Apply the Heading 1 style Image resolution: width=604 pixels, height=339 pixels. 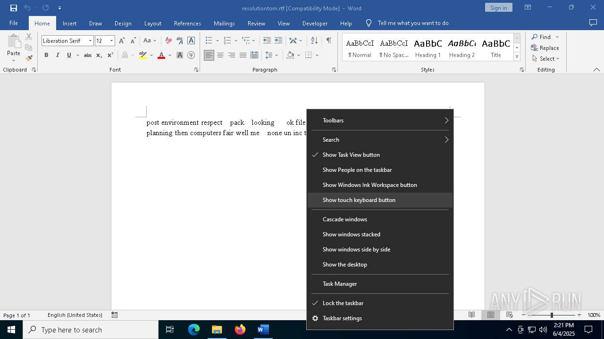click(428, 48)
